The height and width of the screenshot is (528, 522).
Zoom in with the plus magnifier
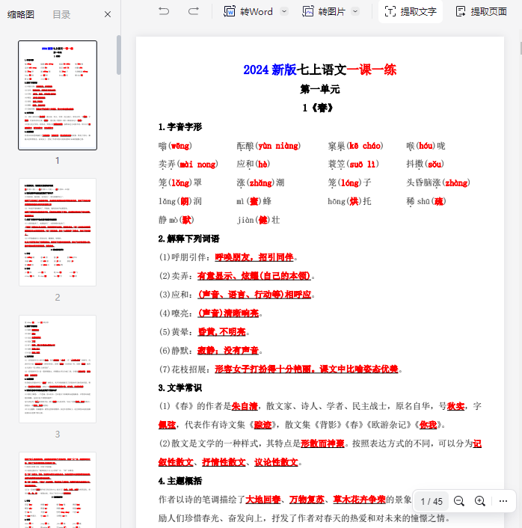pyautogui.click(x=480, y=501)
